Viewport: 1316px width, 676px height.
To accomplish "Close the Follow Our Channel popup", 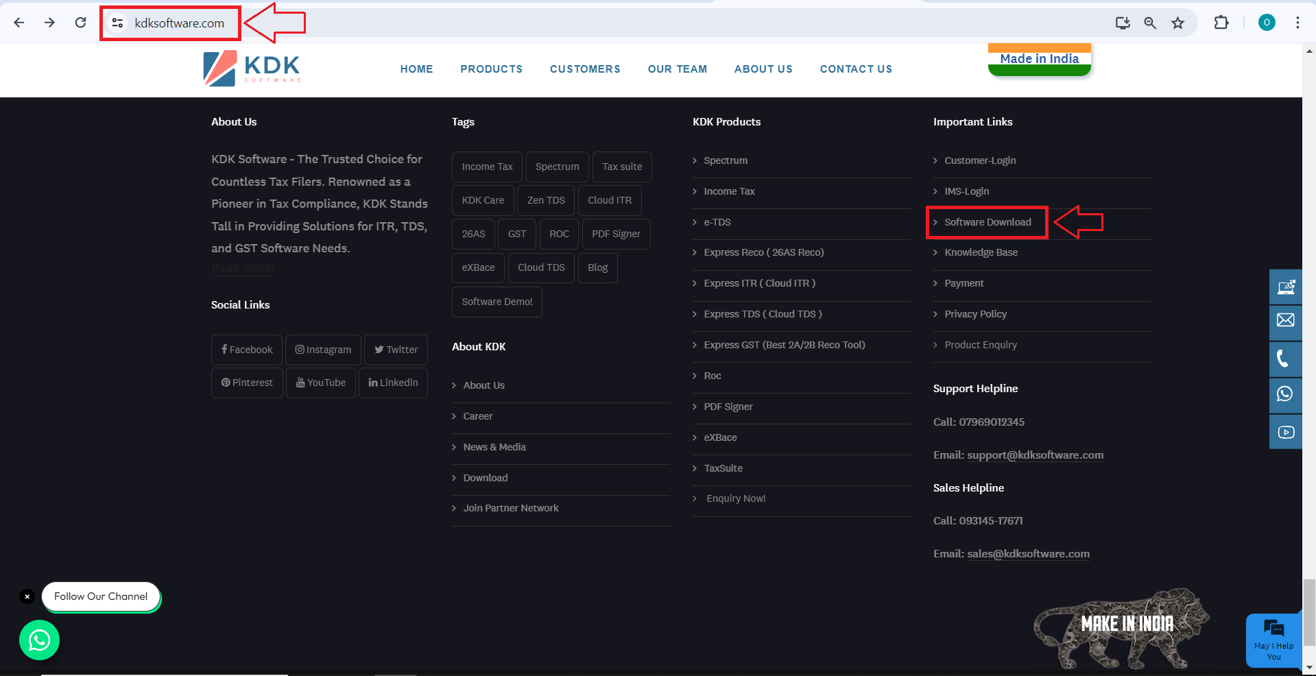I will pyautogui.click(x=27, y=596).
